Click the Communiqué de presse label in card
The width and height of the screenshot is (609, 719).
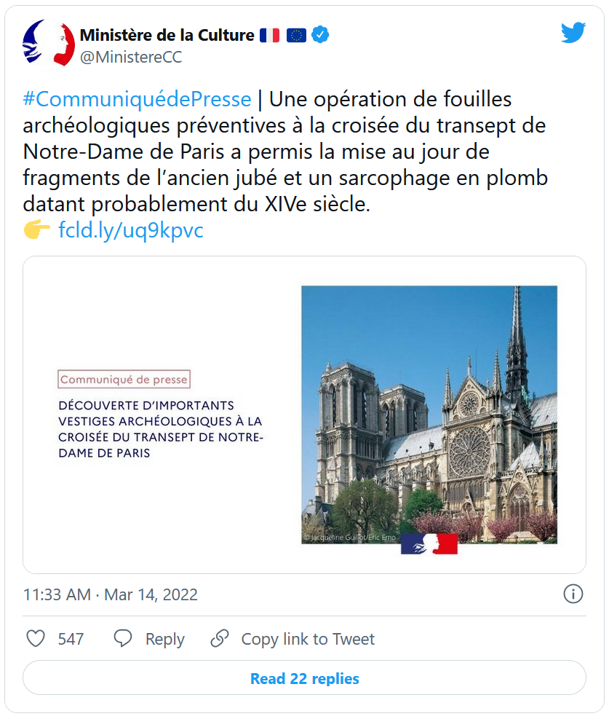(124, 380)
